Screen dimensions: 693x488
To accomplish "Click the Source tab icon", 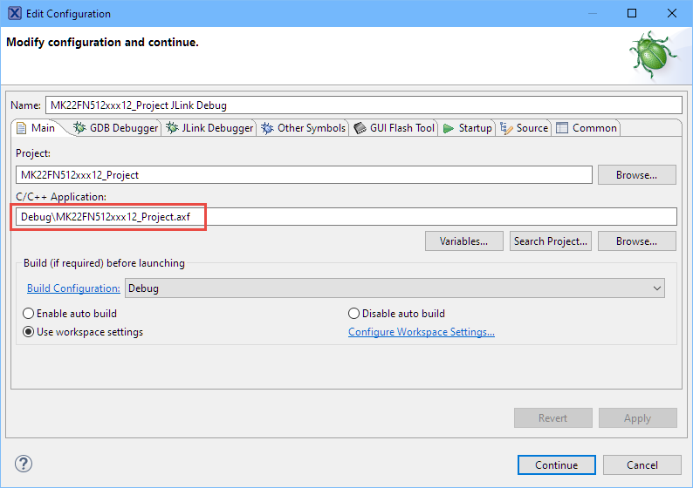I will 506,128.
